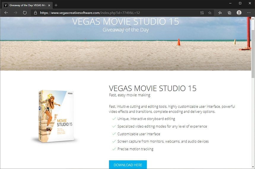Click the VEGAS MOVIE STUDIO 15 heading
The height and width of the screenshot is (169, 255).
click(152, 88)
